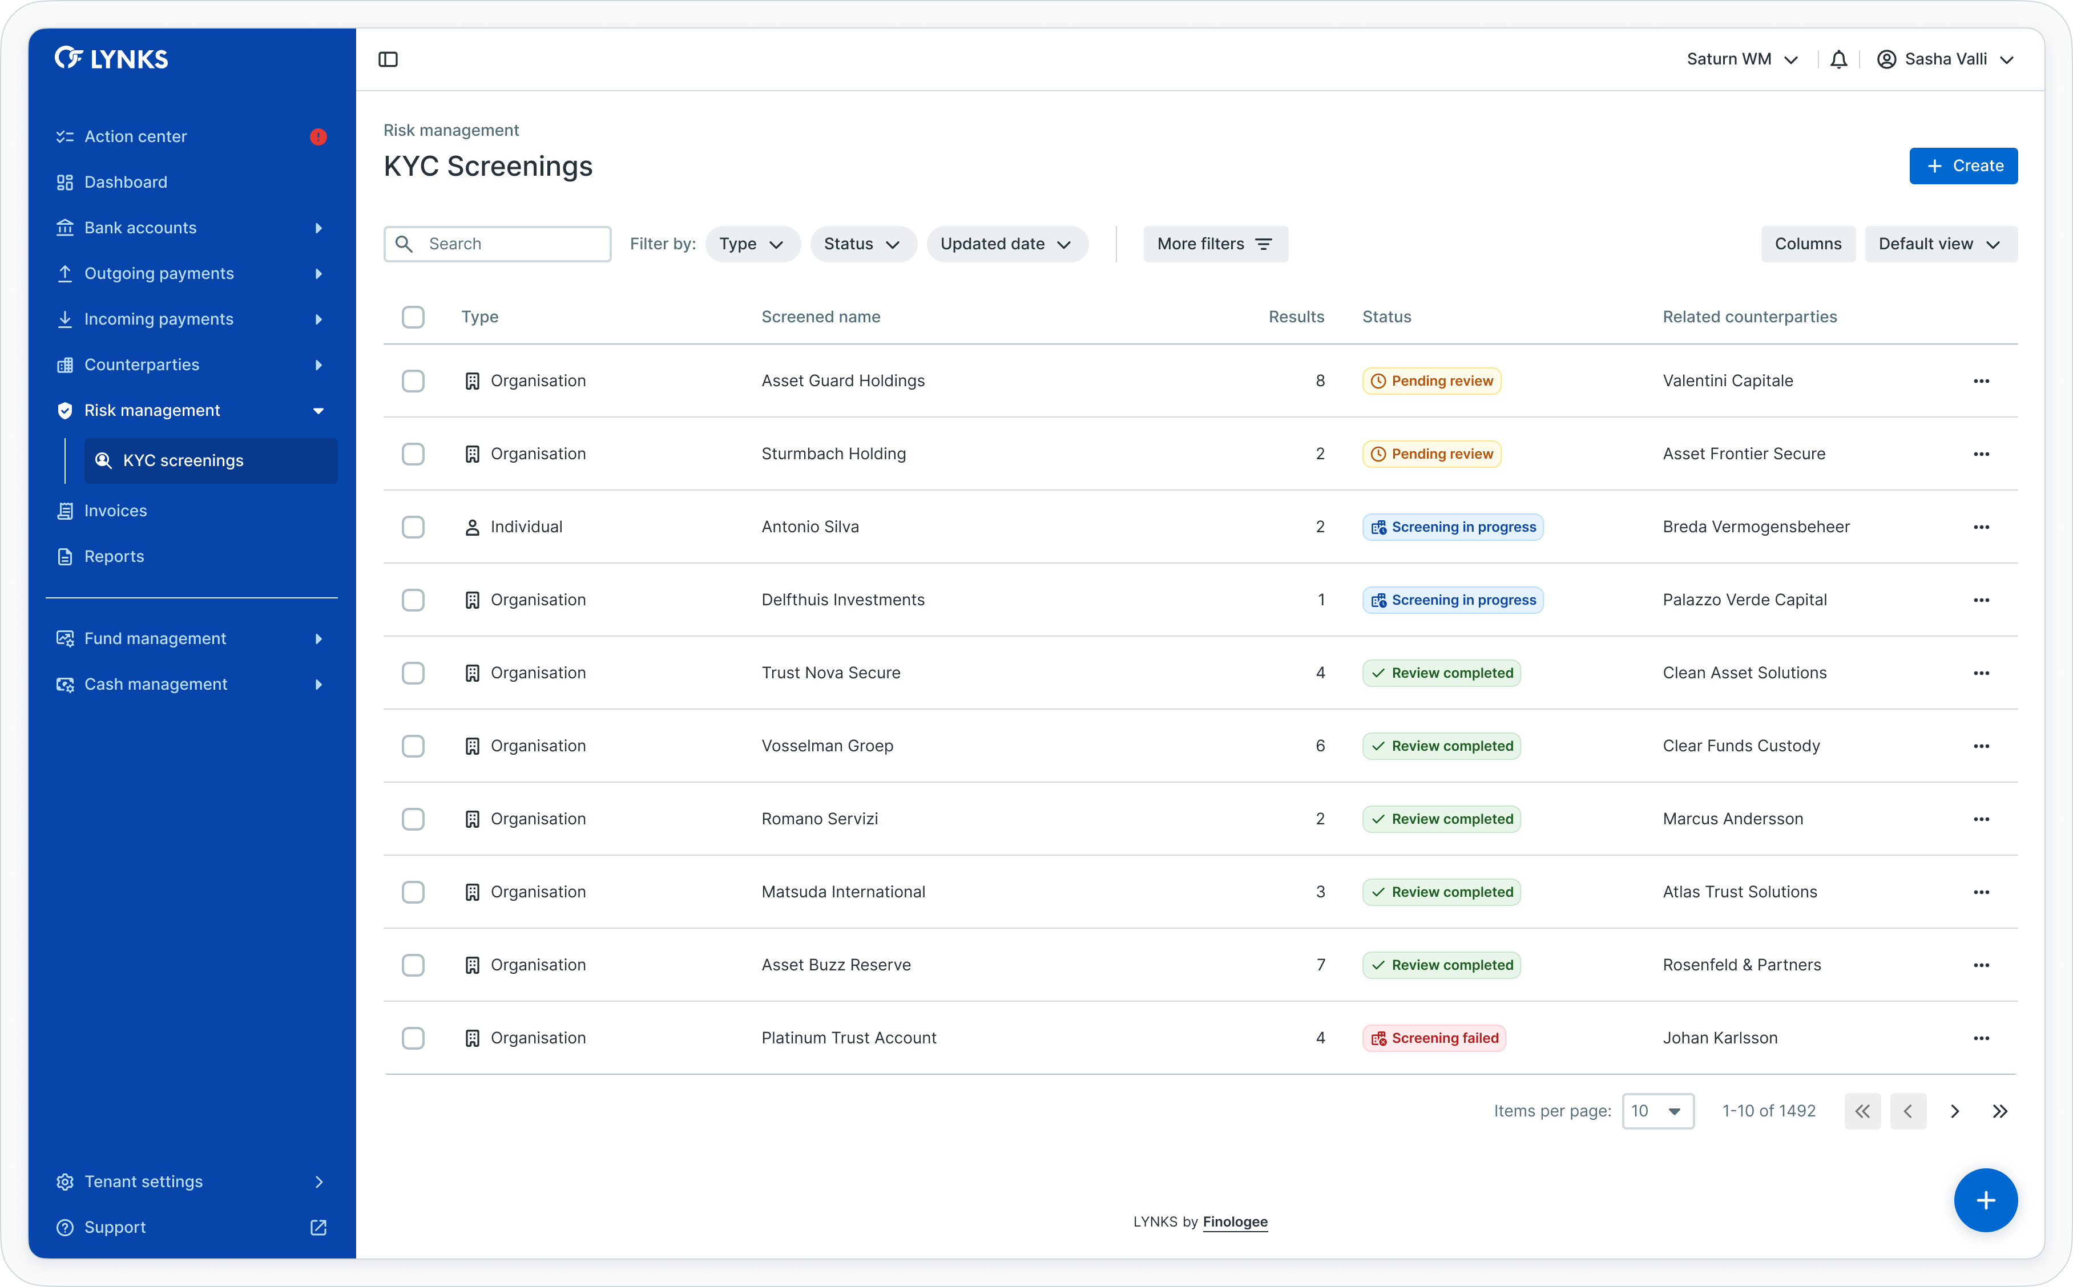Open the Status filter dropdown
The height and width of the screenshot is (1287, 2073).
[862, 244]
